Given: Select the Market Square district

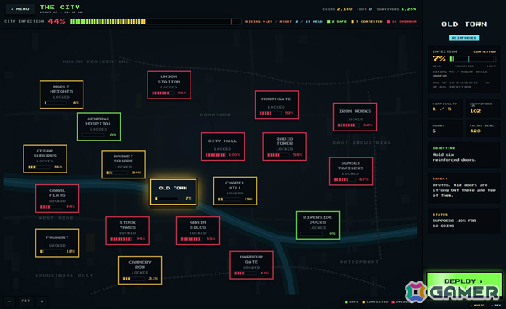Looking at the screenshot, I should pyautogui.click(x=124, y=164).
